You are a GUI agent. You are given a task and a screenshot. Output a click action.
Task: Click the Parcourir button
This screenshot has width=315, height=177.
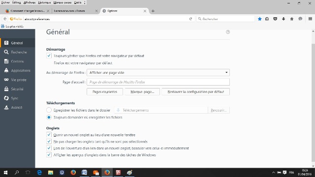[x=219, y=110]
